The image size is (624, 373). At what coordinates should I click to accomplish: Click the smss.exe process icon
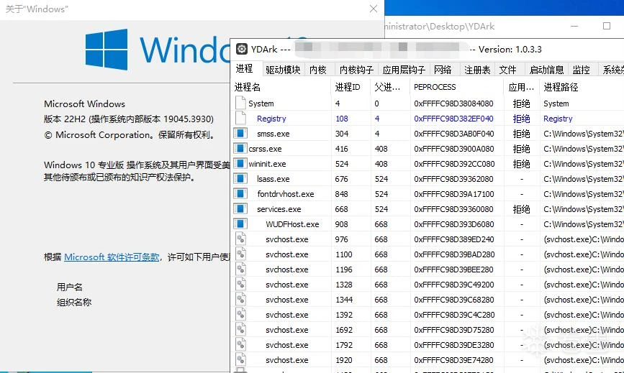point(240,134)
